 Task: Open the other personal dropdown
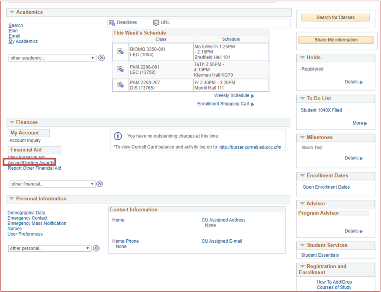point(50,248)
